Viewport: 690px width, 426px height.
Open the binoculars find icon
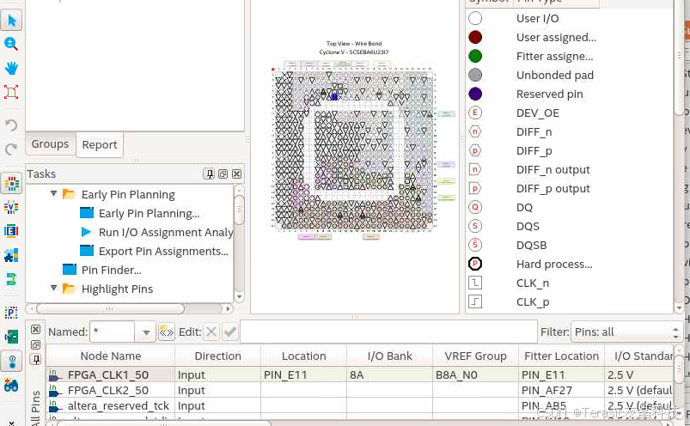pyautogui.click(x=11, y=385)
